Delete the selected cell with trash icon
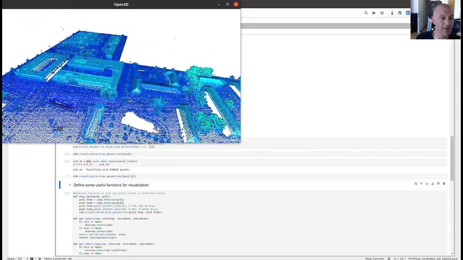This screenshot has height=260, width=463. [444, 184]
